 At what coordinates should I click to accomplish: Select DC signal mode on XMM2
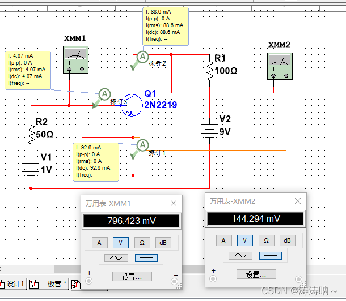tap(271, 256)
